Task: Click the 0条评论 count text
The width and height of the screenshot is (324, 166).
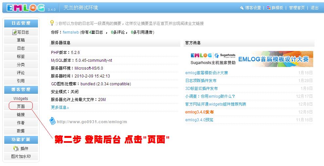Action: pyautogui.click(x=118, y=32)
